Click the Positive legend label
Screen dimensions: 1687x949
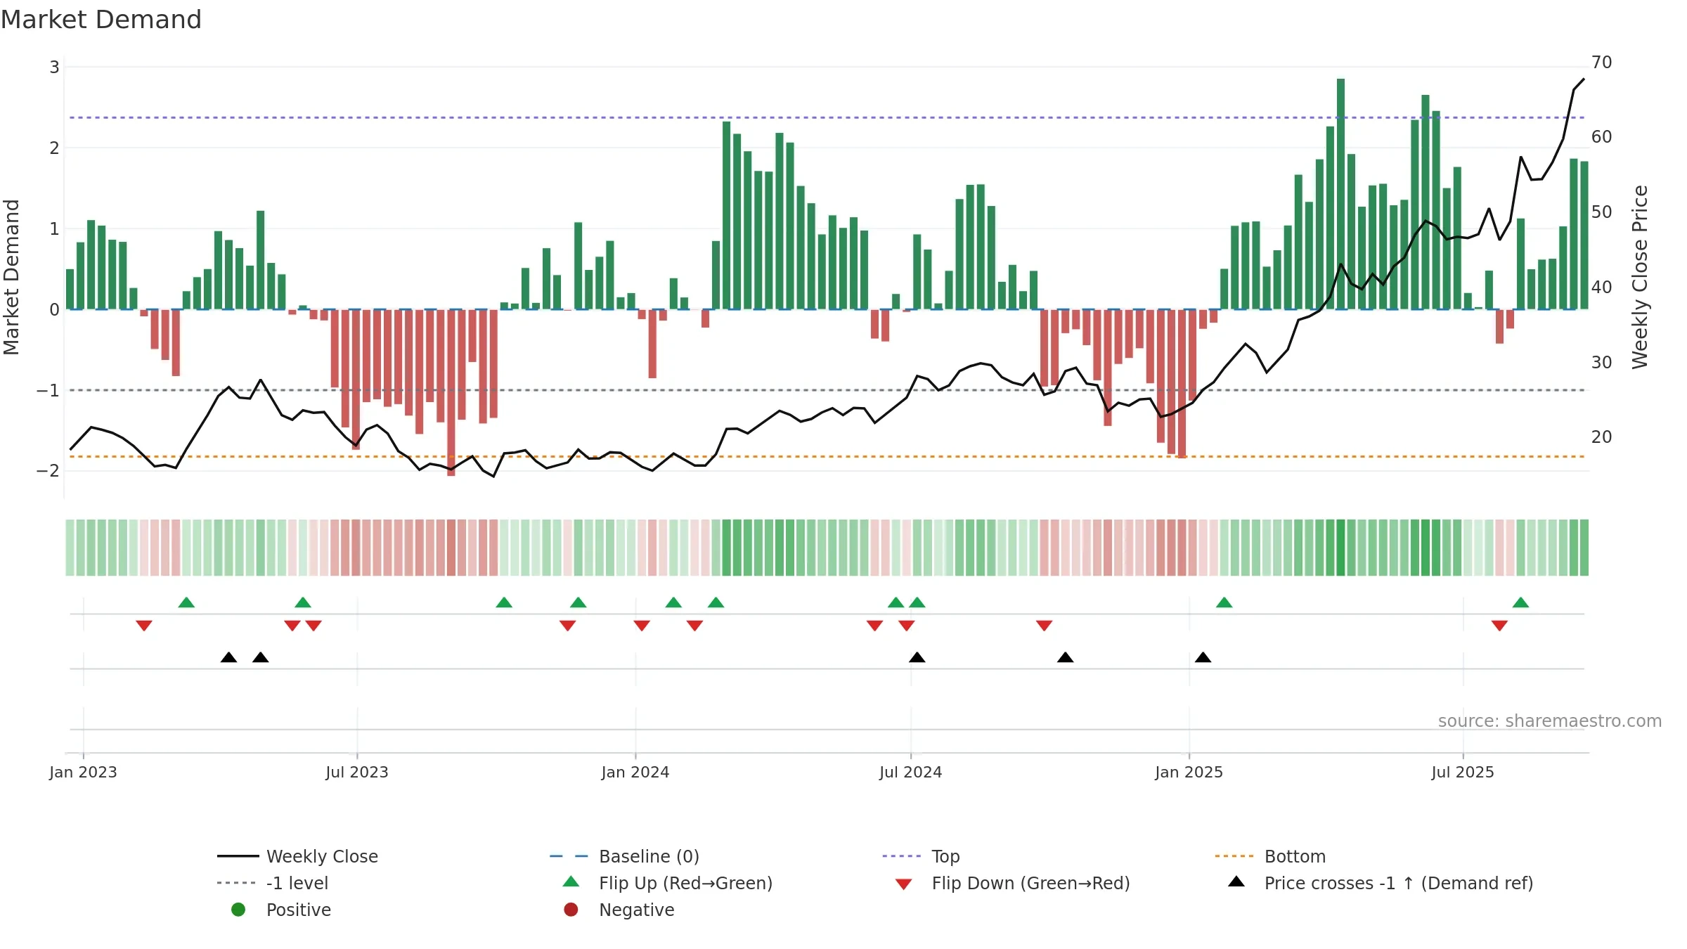[x=298, y=910]
